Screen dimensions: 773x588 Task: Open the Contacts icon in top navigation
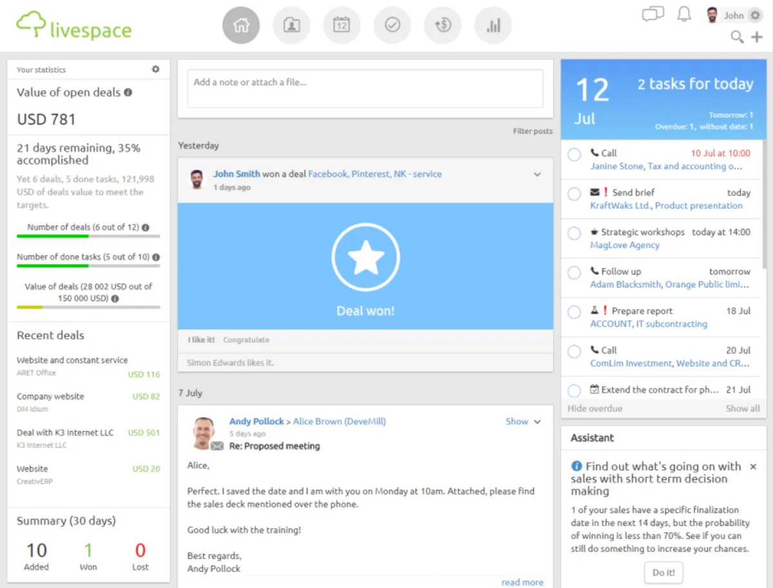(291, 26)
